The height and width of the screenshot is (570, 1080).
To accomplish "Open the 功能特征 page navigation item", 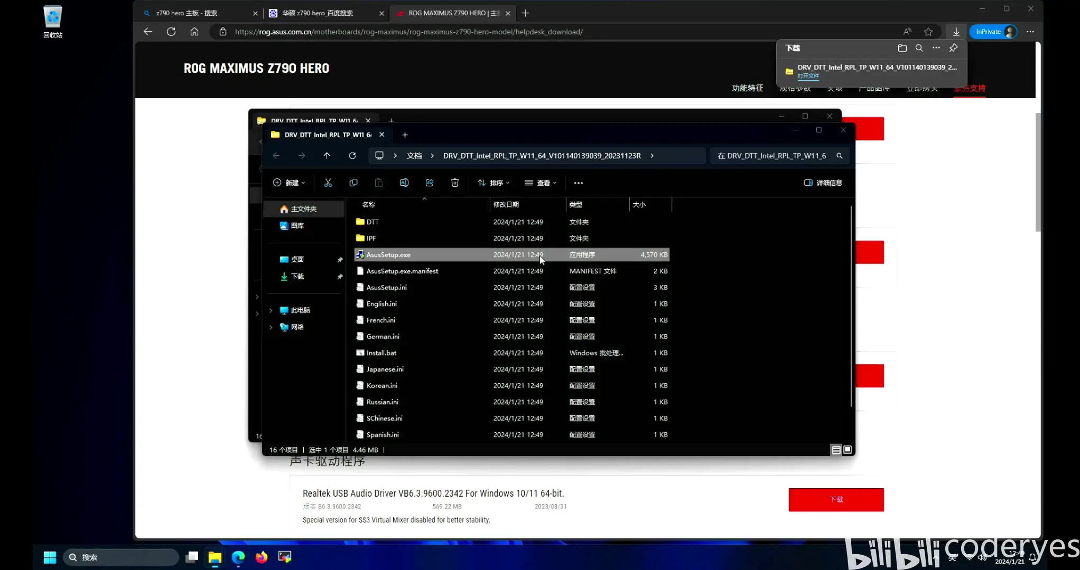I will [x=748, y=88].
